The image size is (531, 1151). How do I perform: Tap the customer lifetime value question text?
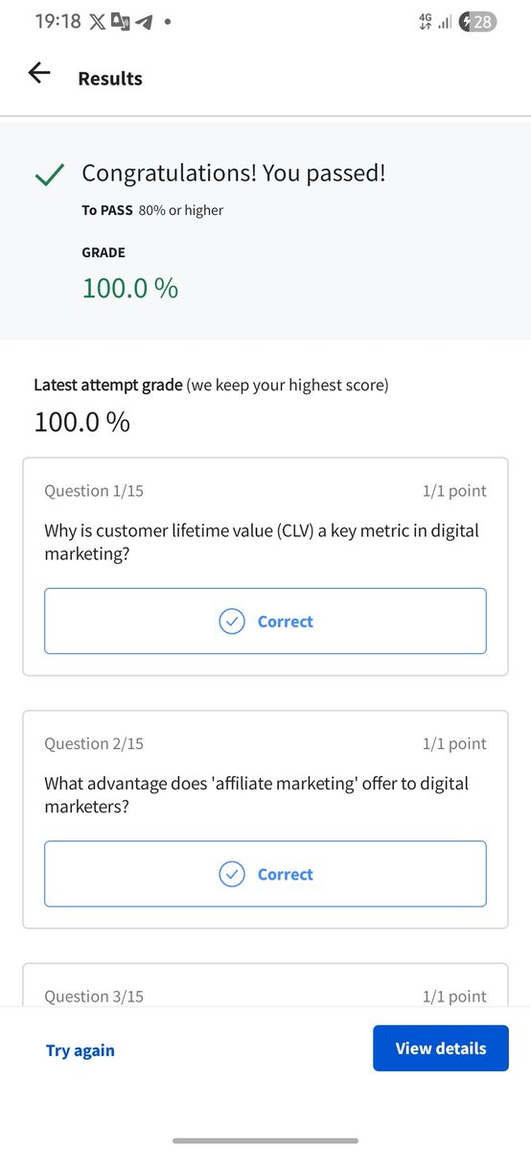point(262,542)
